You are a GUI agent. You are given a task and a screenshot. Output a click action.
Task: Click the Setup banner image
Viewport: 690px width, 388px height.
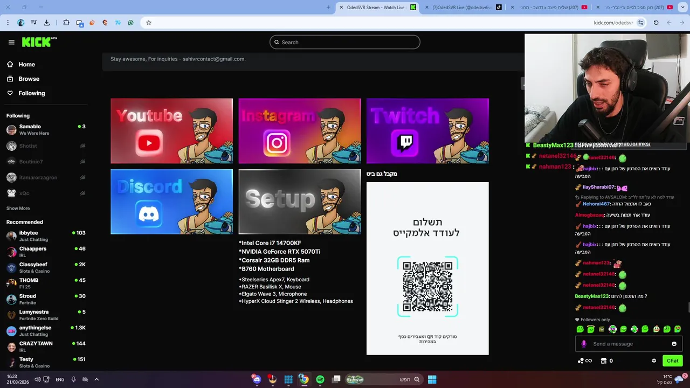pos(299,202)
